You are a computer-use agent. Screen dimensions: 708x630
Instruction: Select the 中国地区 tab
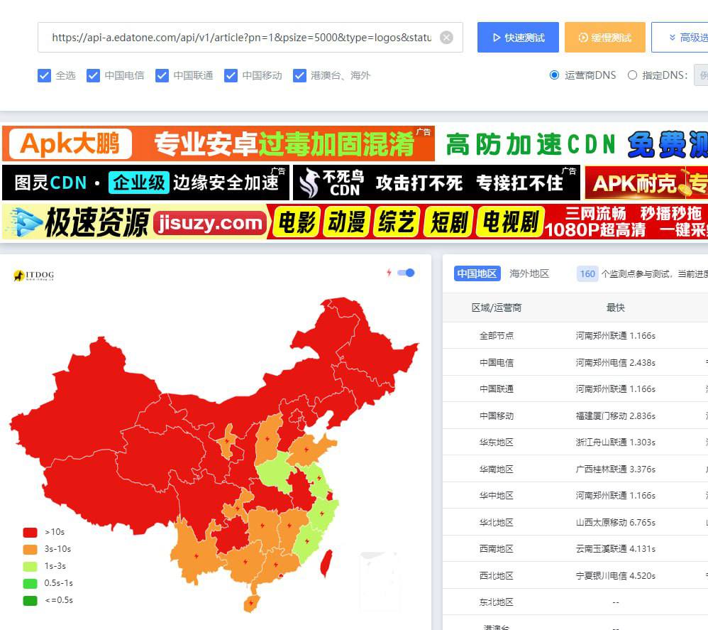tap(477, 273)
